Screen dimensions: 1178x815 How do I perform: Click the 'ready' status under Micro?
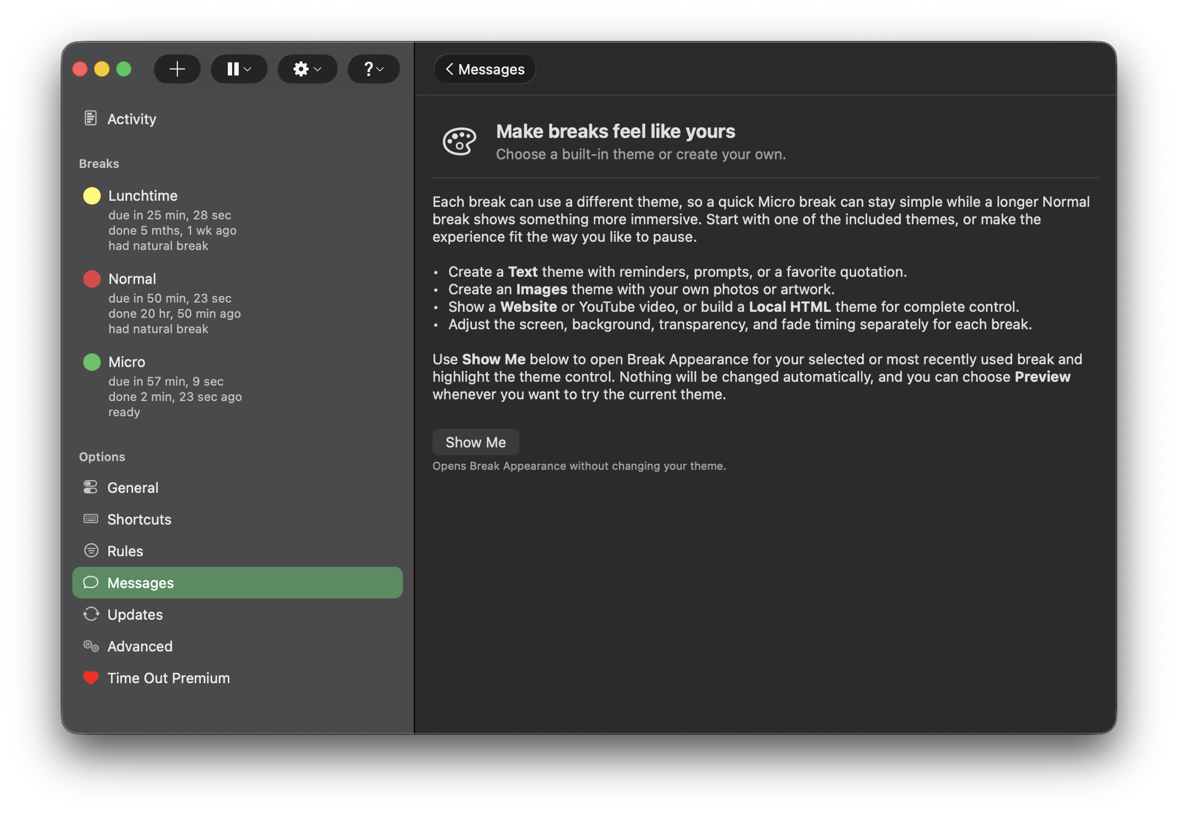pos(124,412)
